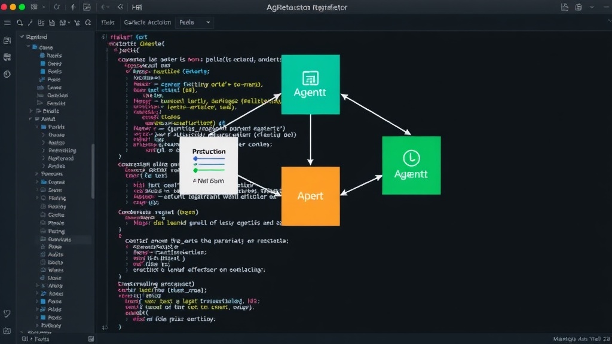612x344 pixels.
Task: Switch to the Tlale tab
Action: pyautogui.click(x=108, y=23)
